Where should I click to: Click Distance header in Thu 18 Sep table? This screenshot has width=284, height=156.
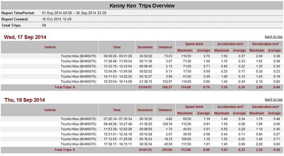point(165,110)
